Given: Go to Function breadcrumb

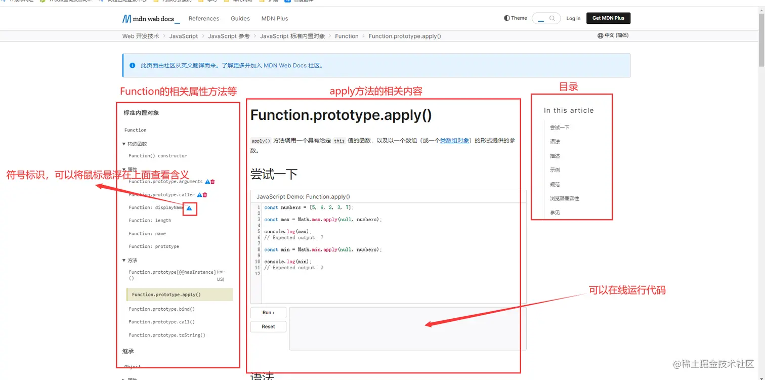Looking at the screenshot, I should tap(347, 36).
